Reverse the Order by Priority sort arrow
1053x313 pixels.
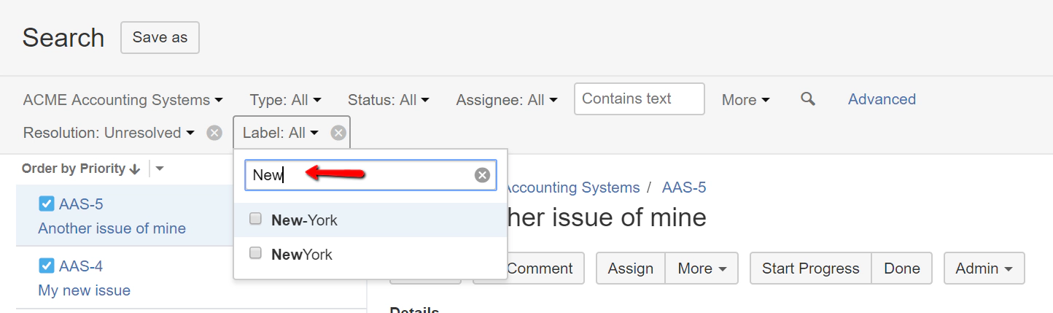134,169
